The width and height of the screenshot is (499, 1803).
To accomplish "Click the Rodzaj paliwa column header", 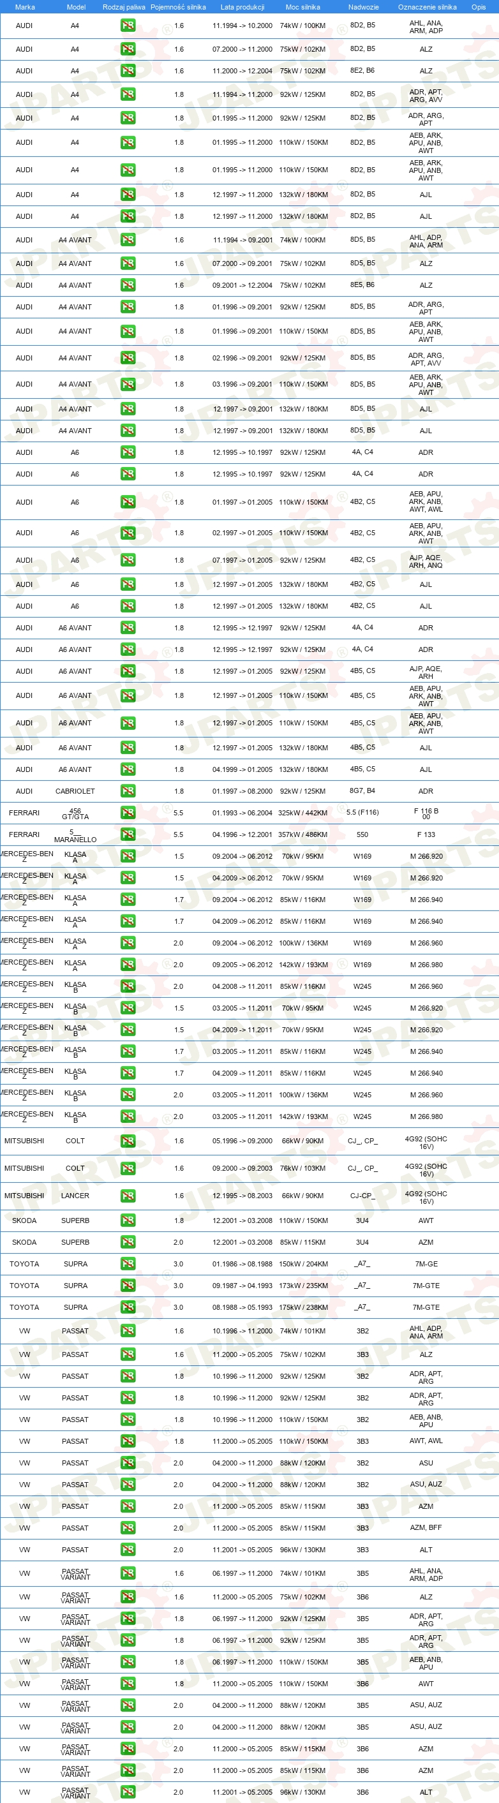I will [x=124, y=7].
